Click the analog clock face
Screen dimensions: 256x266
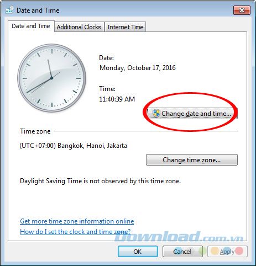pyautogui.click(x=52, y=78)
